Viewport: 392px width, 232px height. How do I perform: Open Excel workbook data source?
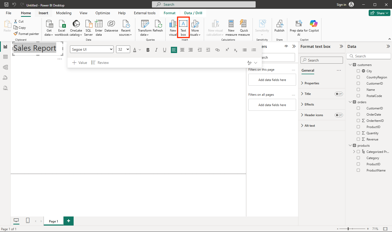(x=62, y=28)
